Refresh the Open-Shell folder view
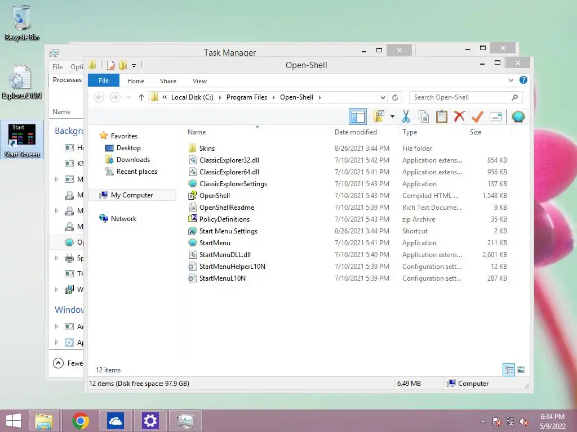 [x=395, y=97]
